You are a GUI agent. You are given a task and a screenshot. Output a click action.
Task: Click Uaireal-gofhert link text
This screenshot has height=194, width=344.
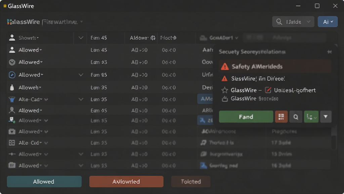[x=295, y=90]
